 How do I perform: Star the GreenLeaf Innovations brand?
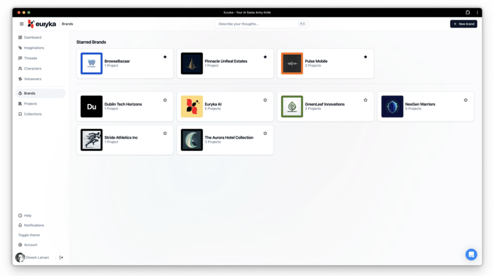[366, 100]
